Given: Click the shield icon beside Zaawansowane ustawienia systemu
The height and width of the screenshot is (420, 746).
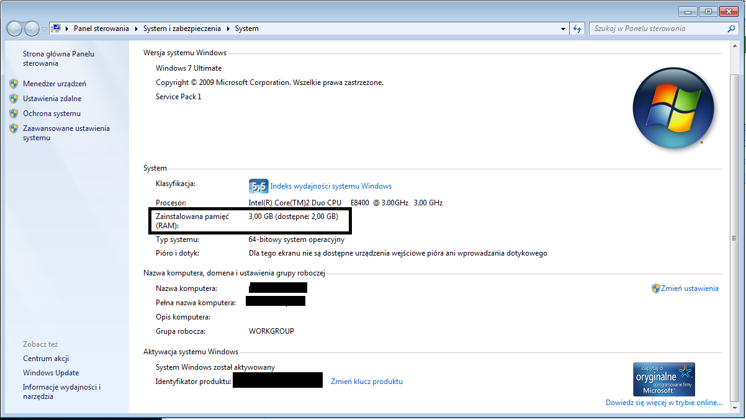Looking at the screenshot, I should (14, 128).
